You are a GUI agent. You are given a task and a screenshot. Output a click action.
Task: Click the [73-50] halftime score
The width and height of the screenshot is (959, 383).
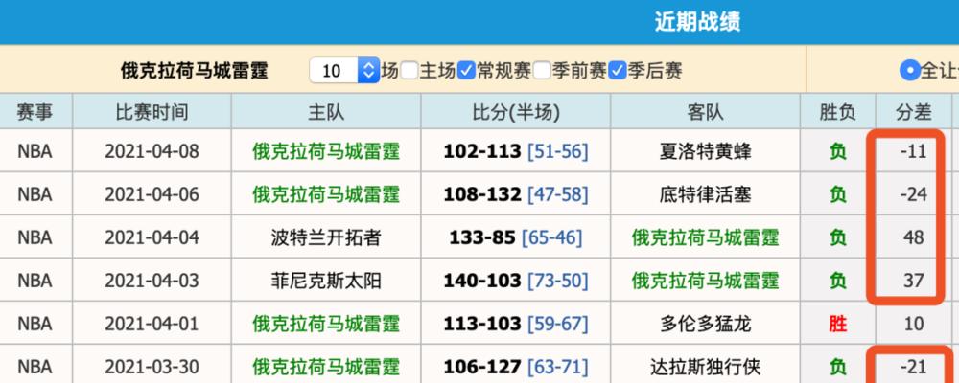(x=558, y=281)
